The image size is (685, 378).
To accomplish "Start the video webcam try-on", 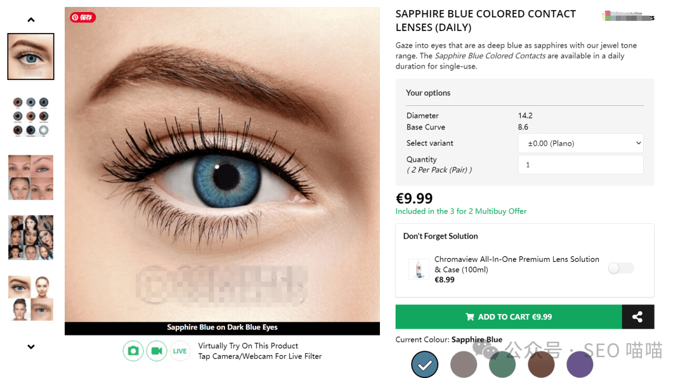I will [x=157, y=351].
